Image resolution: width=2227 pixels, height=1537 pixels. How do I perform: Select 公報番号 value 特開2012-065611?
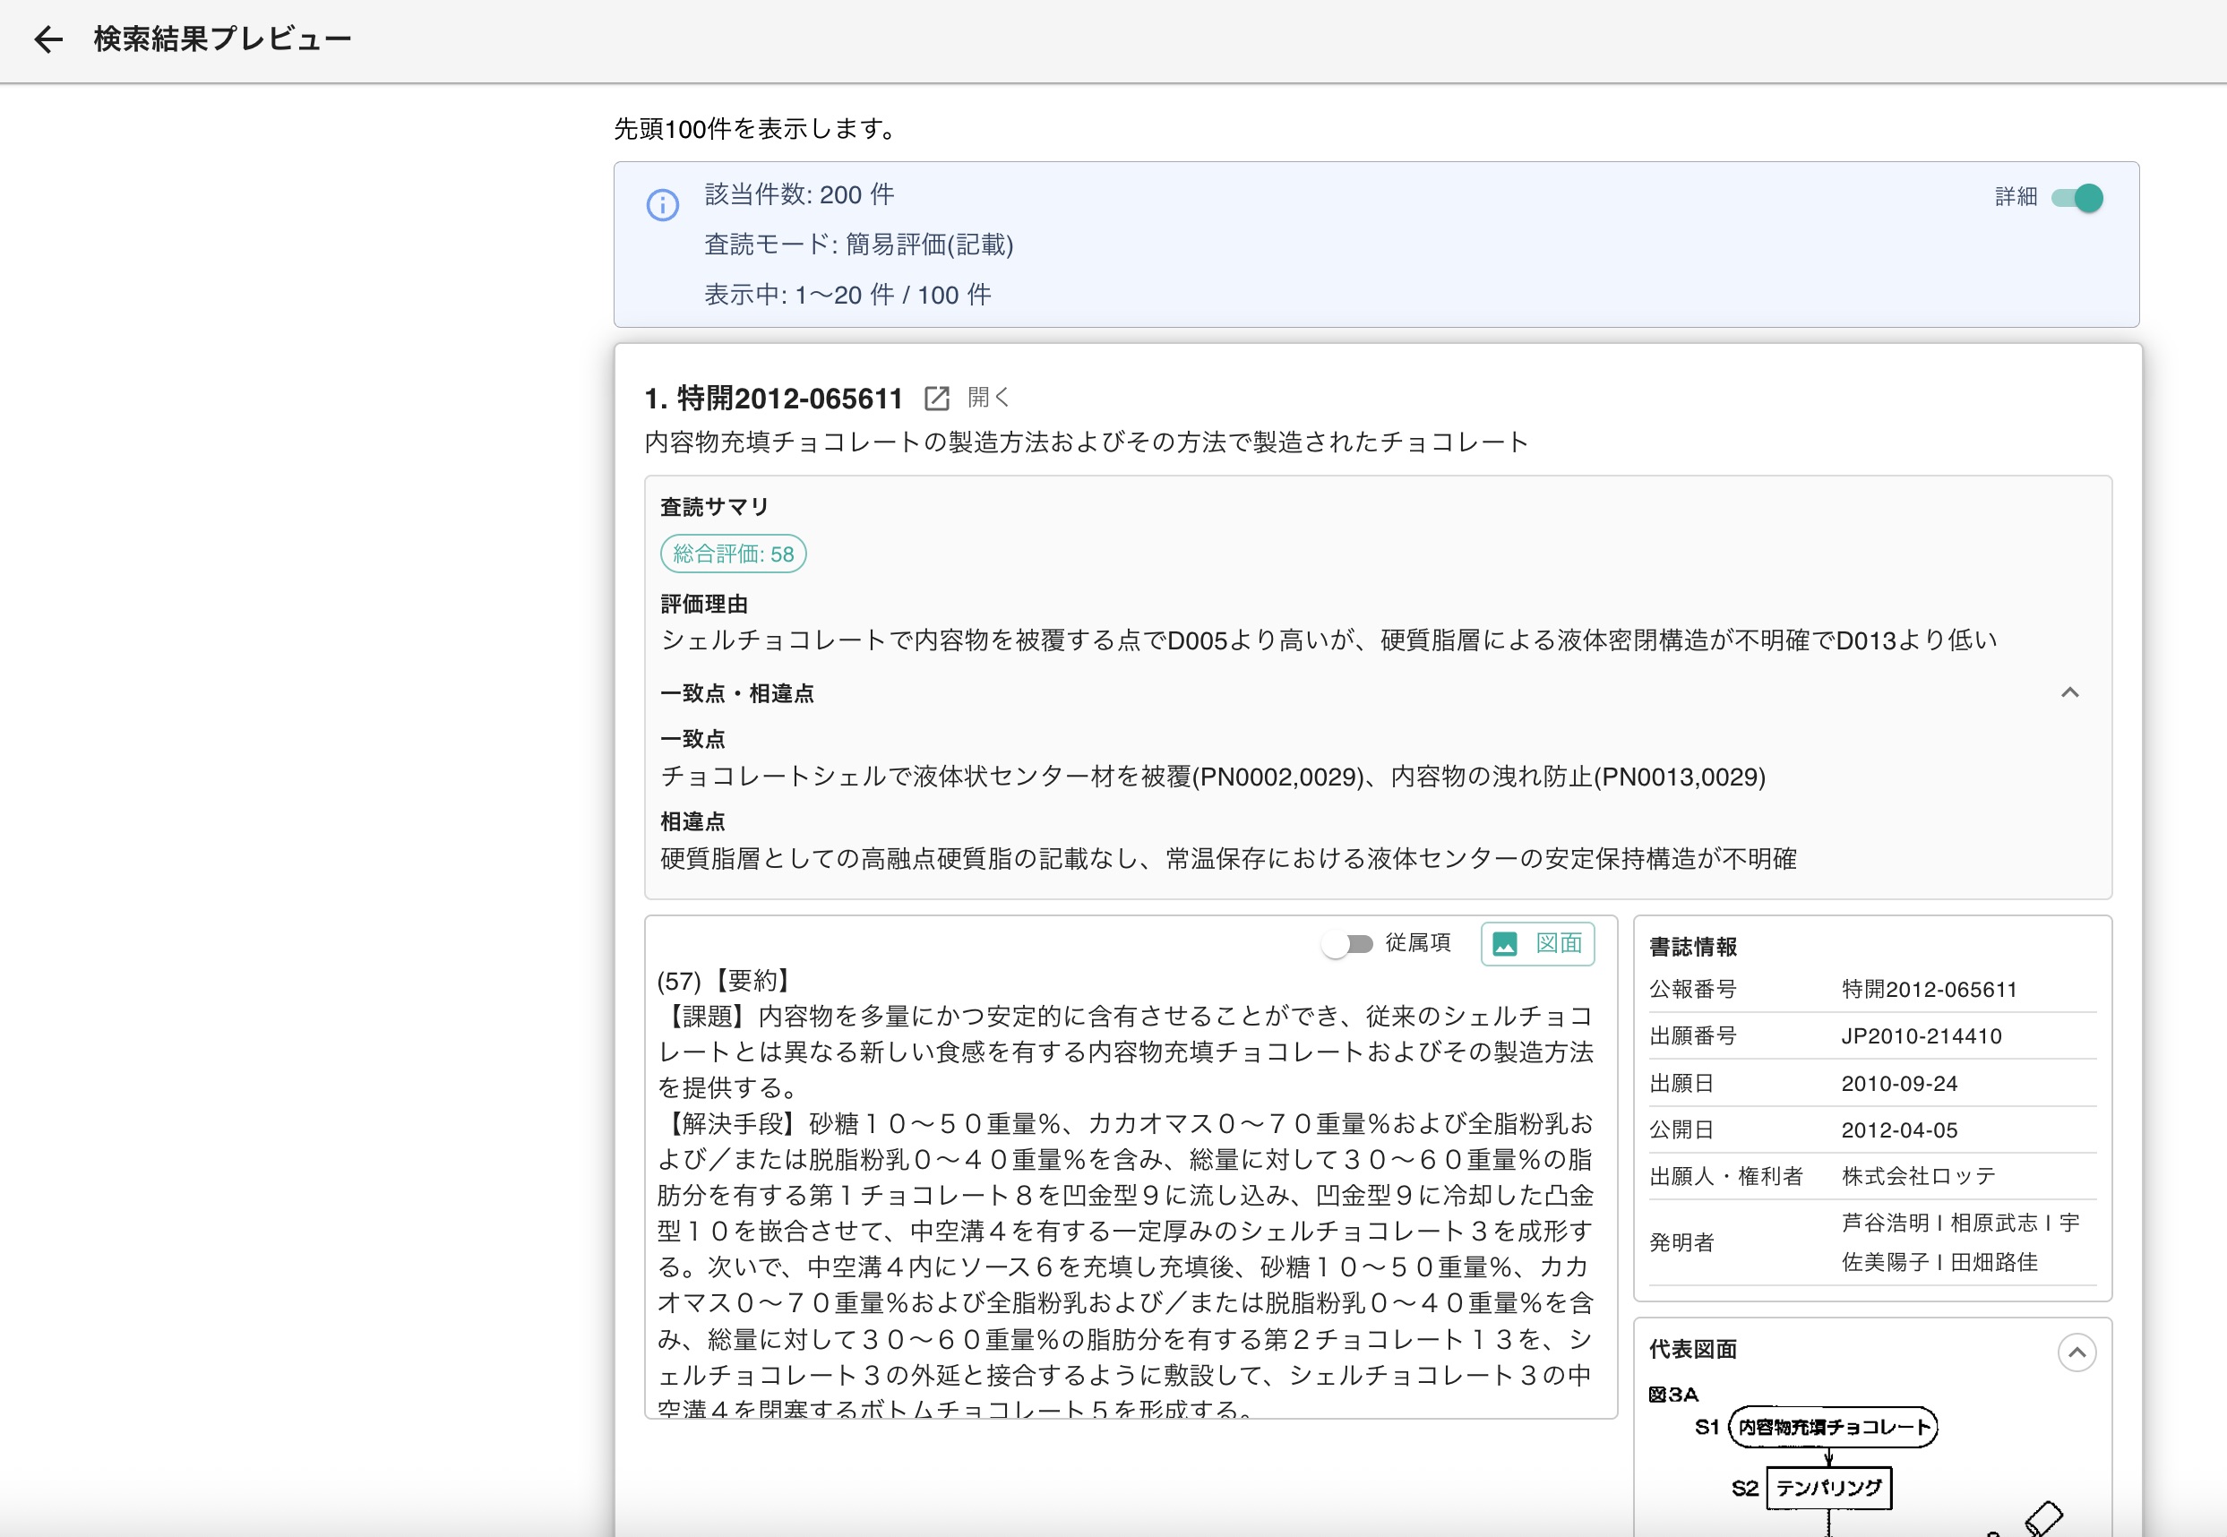pos(1930,989)
